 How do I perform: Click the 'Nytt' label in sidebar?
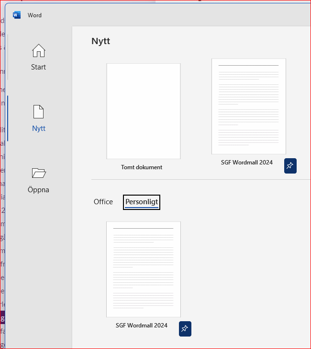click(39, 128)
